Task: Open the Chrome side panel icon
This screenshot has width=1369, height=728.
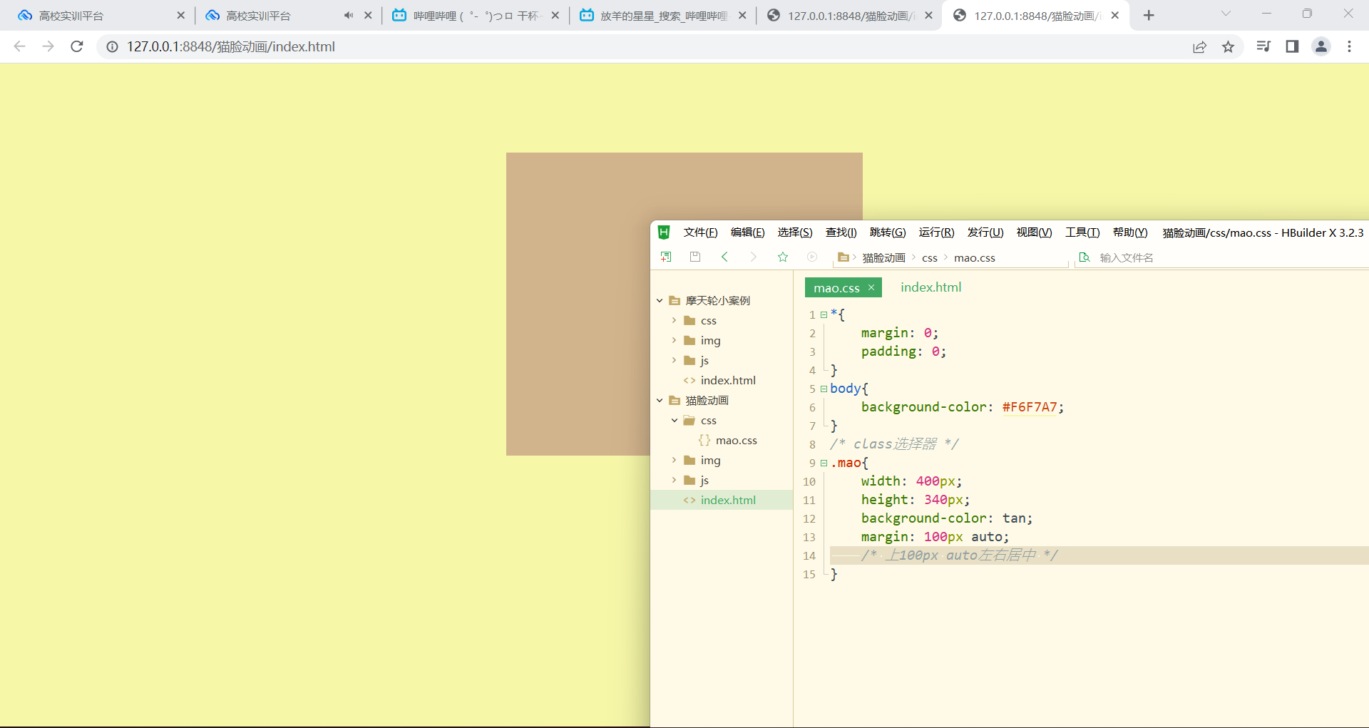Action: pos(1292,46)
